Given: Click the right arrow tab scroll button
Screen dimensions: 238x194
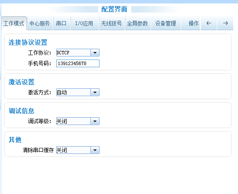Looking at the screenshot, I should (x=225, y=23).
